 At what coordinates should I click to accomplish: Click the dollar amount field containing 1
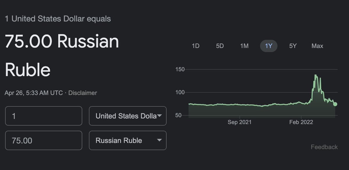[44, 116]
